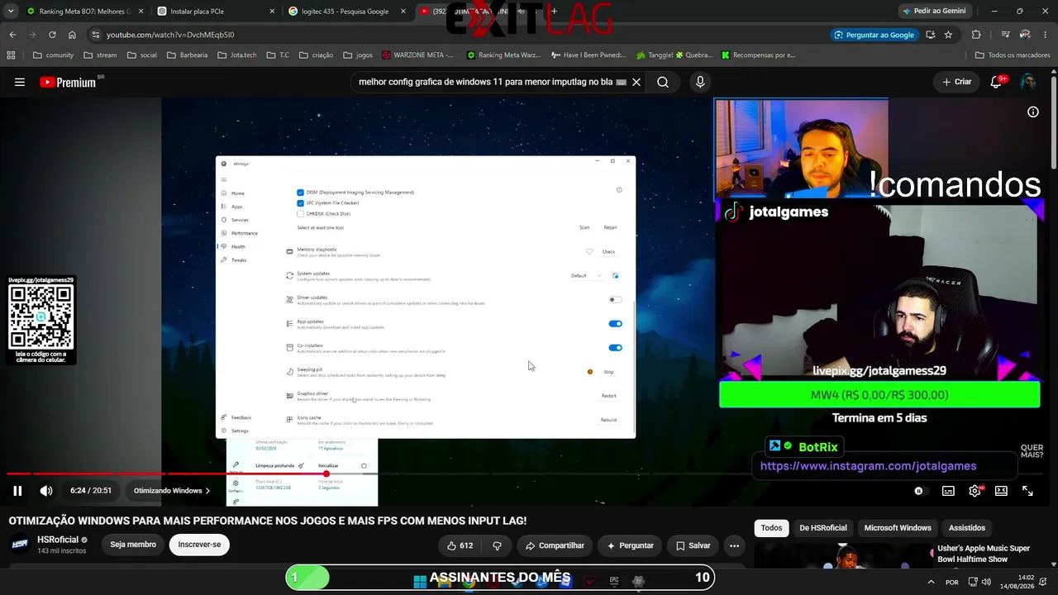
Task: Mute the video volume speaker icon
Action: click(x=46, y=491)
